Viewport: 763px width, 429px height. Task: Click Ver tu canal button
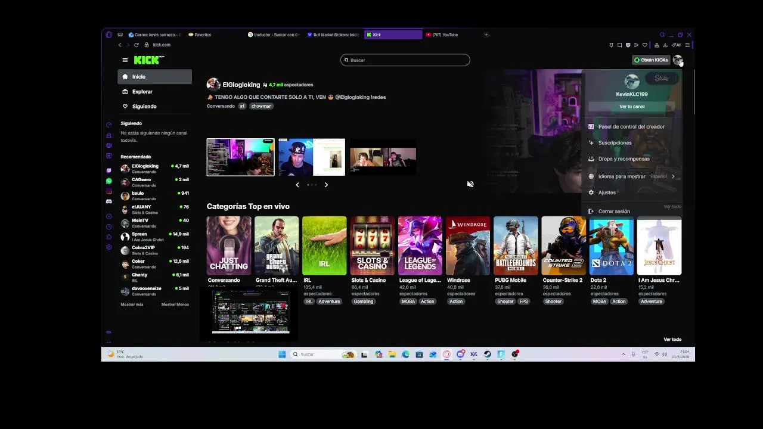click(x=632, y=107)
